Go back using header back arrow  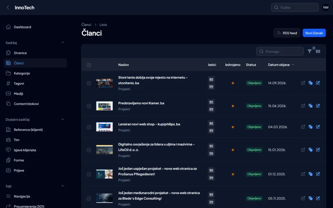(x=8, y=8)
